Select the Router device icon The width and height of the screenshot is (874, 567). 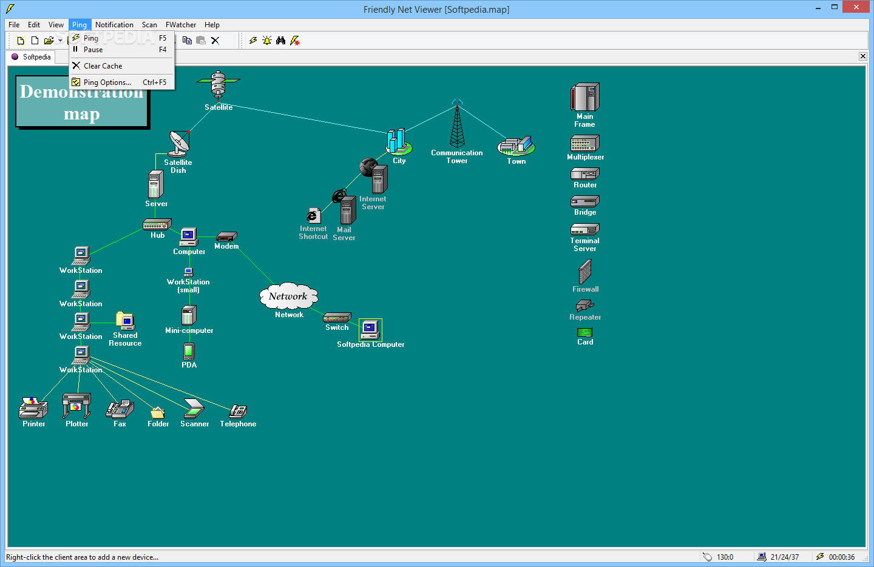pyautogui.click(x=585, y=174)
